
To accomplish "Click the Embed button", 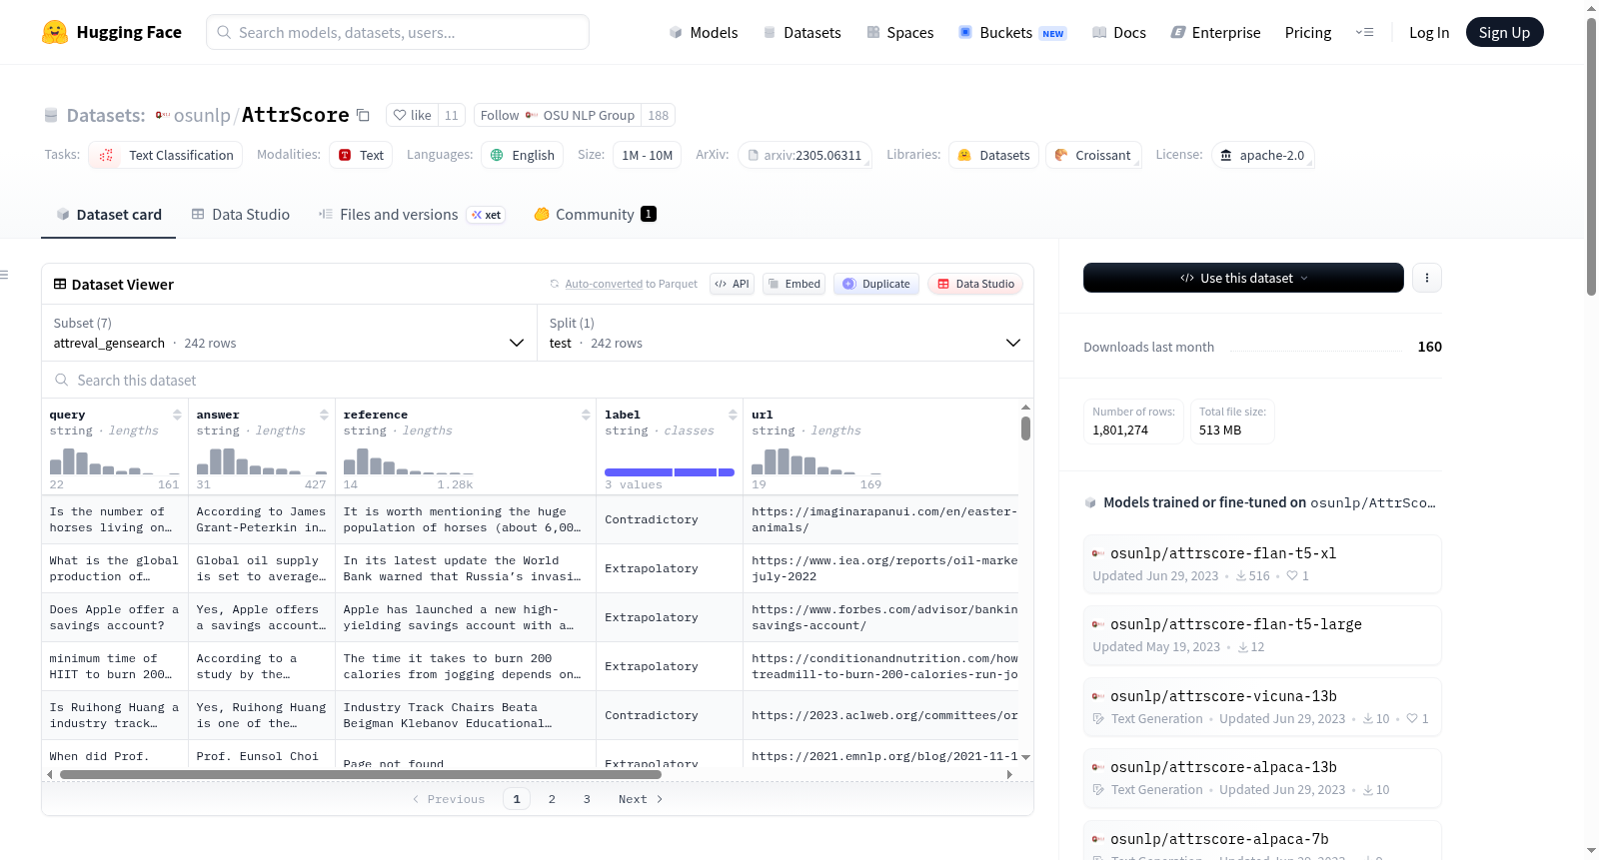I will tap(794, 284).
